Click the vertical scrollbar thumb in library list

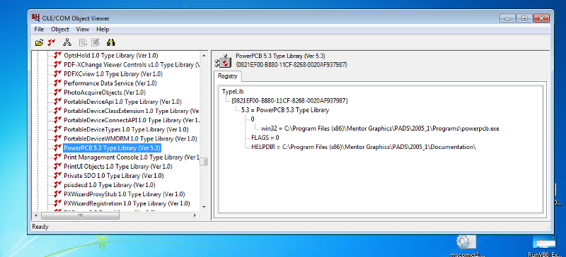204,162
